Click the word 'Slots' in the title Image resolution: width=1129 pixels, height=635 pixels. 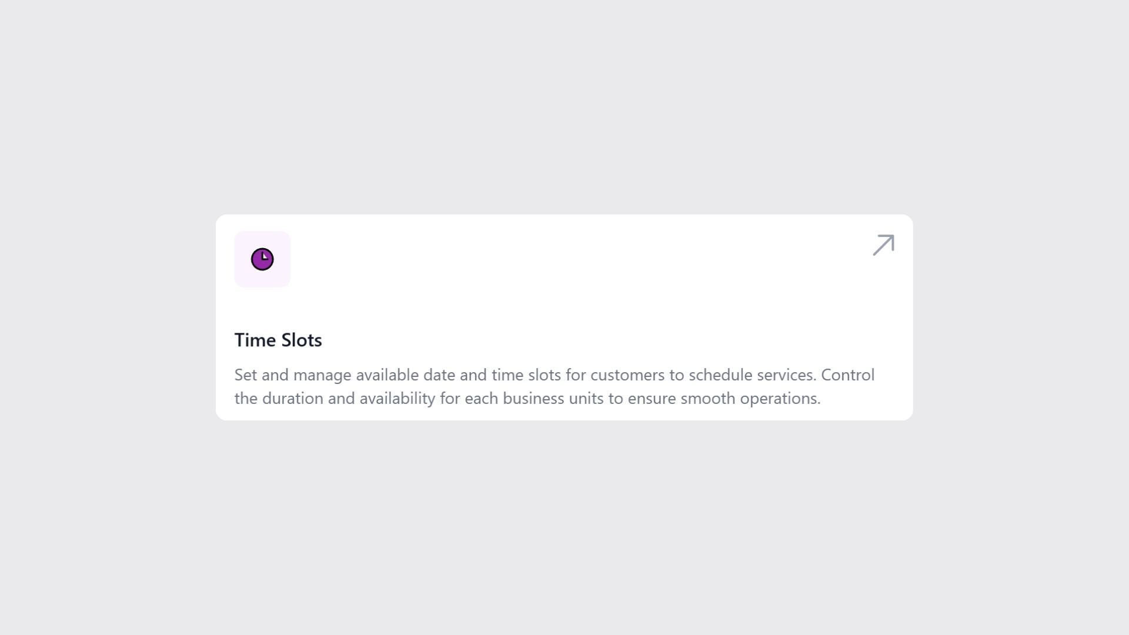pyautogui.click(x=302, y=340)
